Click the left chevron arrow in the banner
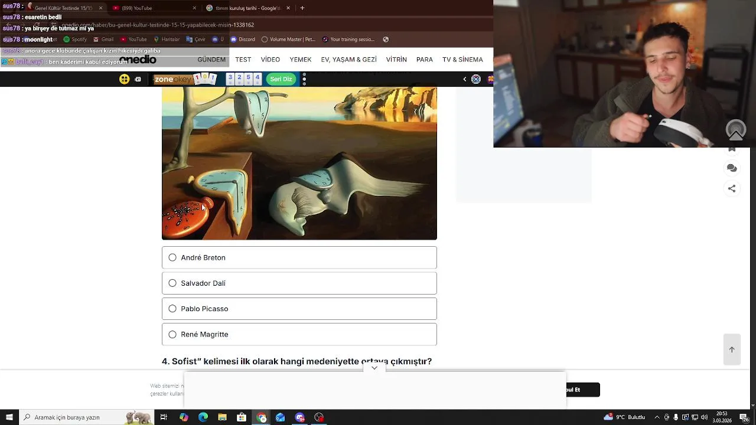 click(464, 79)
